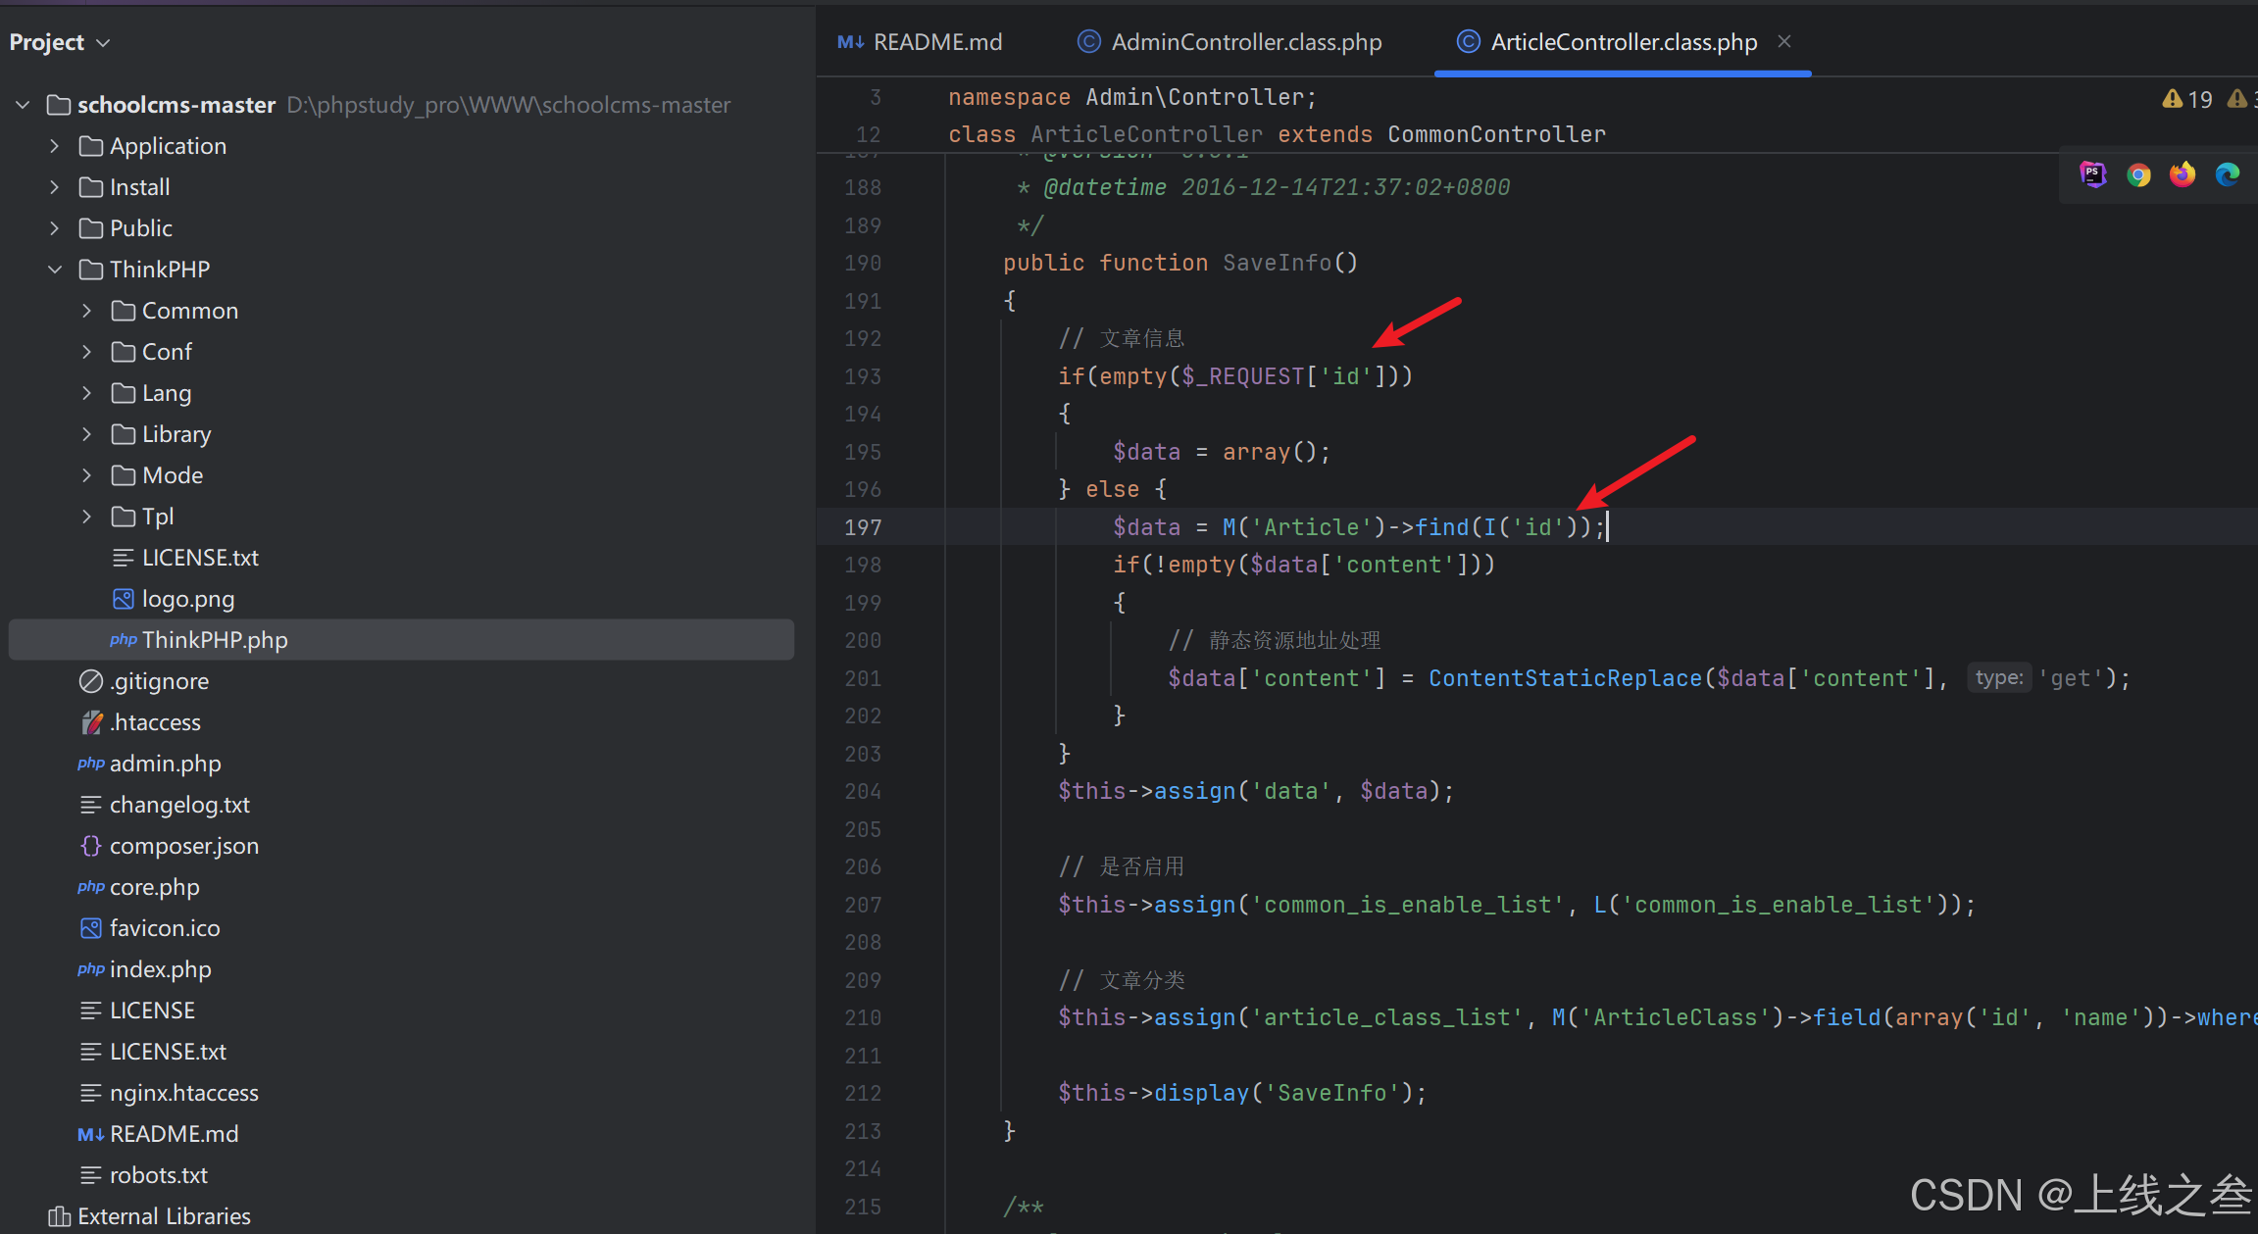Expand the Library folder
This screenshot has height=1234, width=2258.
pyautogui.click(x=87, y=434)
